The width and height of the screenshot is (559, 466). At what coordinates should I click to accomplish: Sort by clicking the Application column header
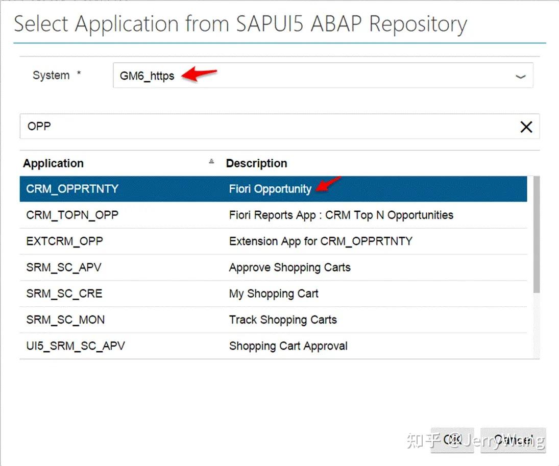coord(53,163)
